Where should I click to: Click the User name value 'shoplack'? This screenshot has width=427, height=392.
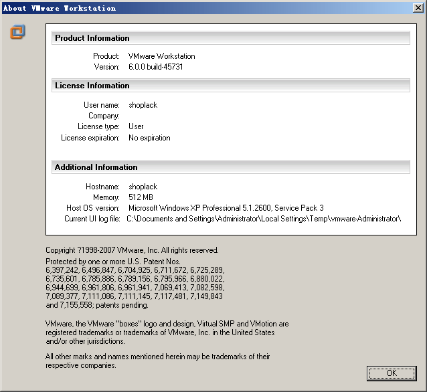click(x=143, y=105)
